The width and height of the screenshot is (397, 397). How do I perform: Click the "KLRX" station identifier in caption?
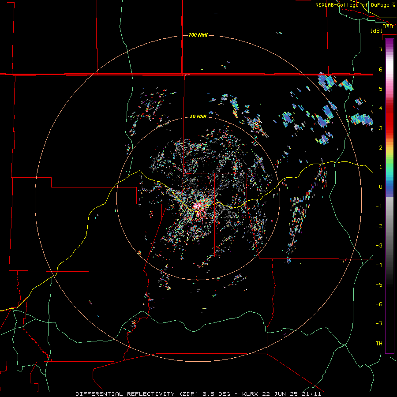point(250,394)
